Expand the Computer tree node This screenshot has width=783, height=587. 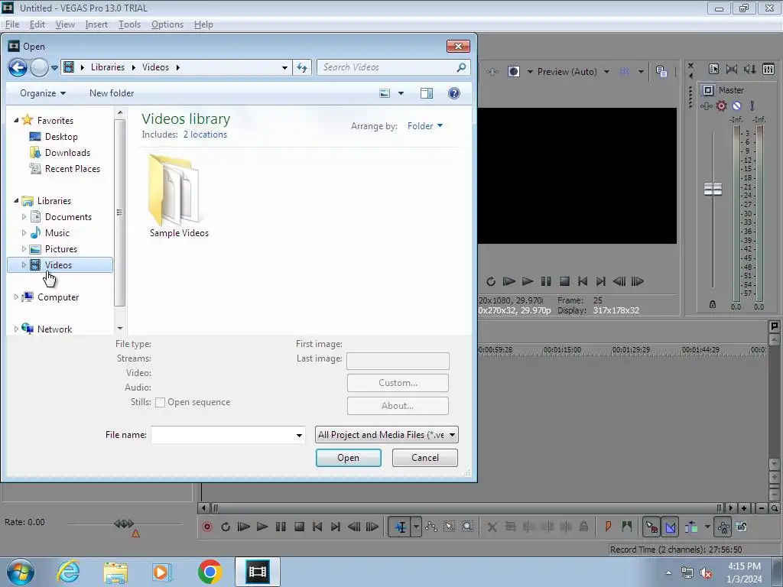pyautogui.click(x=16, y=297)
